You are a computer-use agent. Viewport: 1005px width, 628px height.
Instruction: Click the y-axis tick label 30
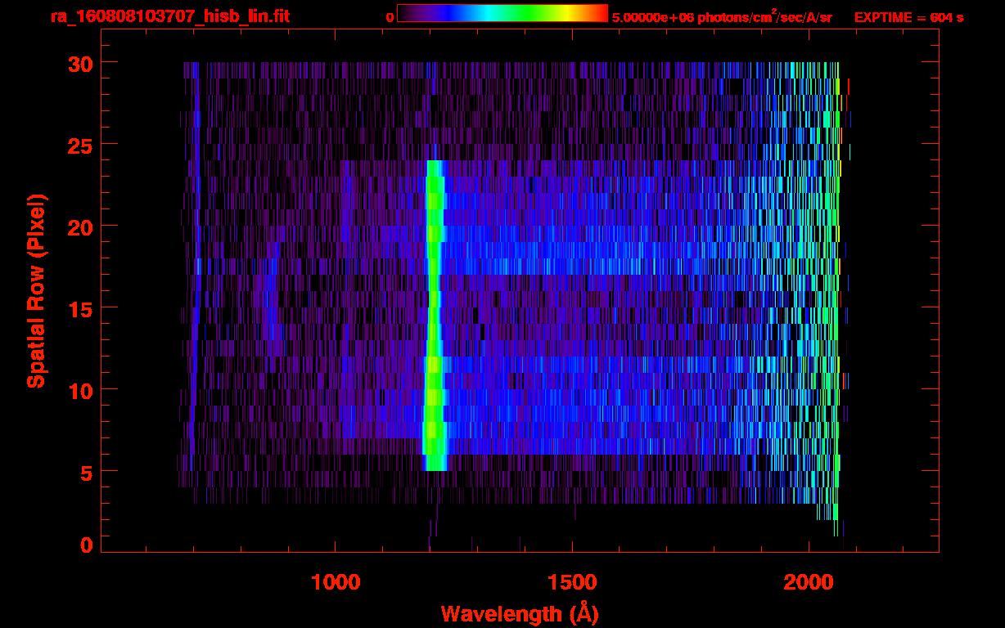(80, 63)
